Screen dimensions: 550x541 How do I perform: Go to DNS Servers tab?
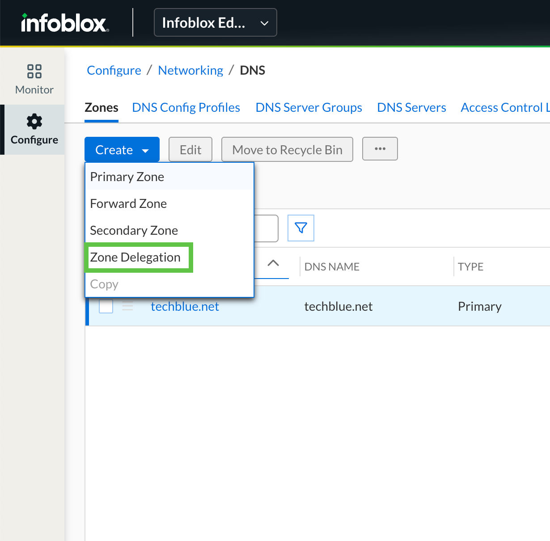coord(411,108)
